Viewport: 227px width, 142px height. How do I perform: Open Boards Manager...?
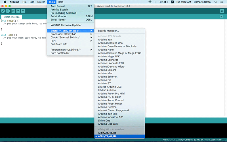[x=119, y=31]
